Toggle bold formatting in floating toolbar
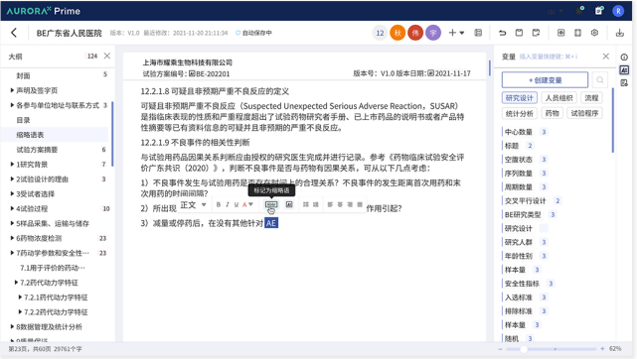The height and width of the screenshot is (359, 637). click(x=219, y=204)
